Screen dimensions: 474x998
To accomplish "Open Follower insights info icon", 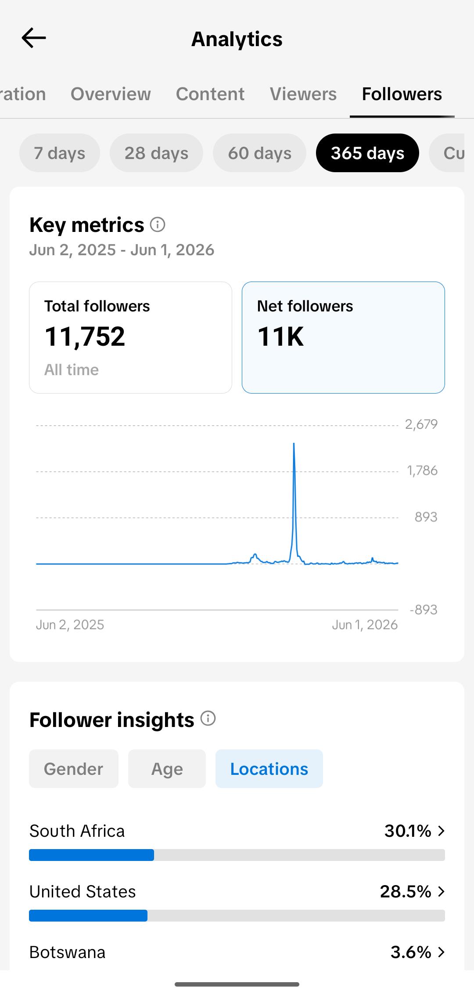I will click(x=208, y=719).
